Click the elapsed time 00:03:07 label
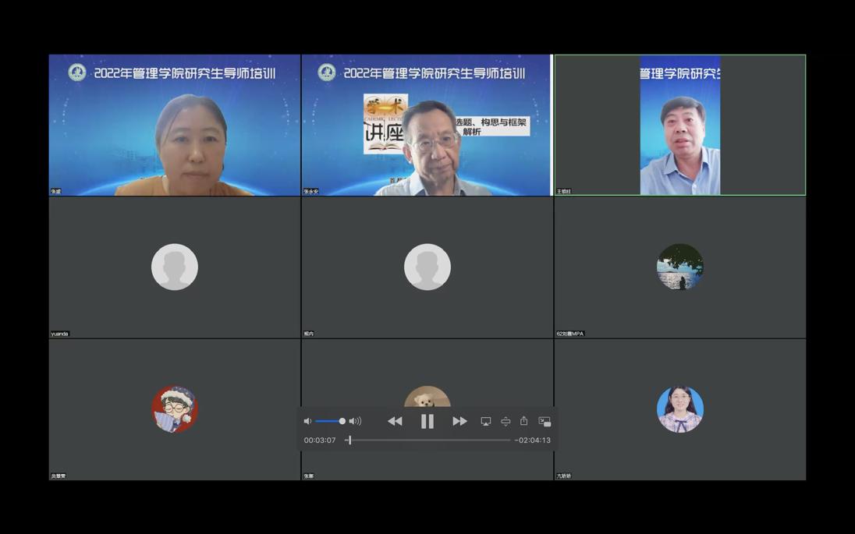Viewport: 855px width, 534px height. (320, 440)
